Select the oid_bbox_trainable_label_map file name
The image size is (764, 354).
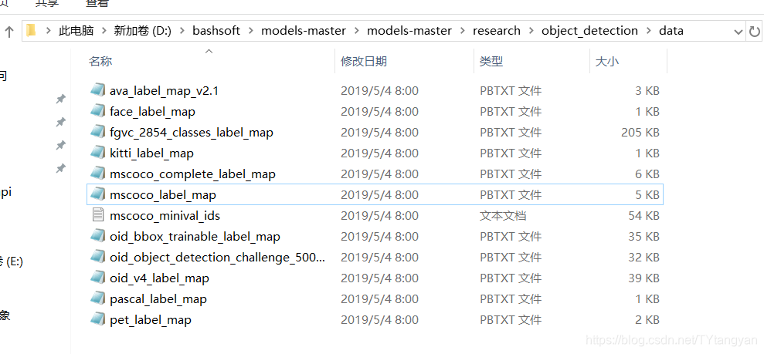point(195,236)
